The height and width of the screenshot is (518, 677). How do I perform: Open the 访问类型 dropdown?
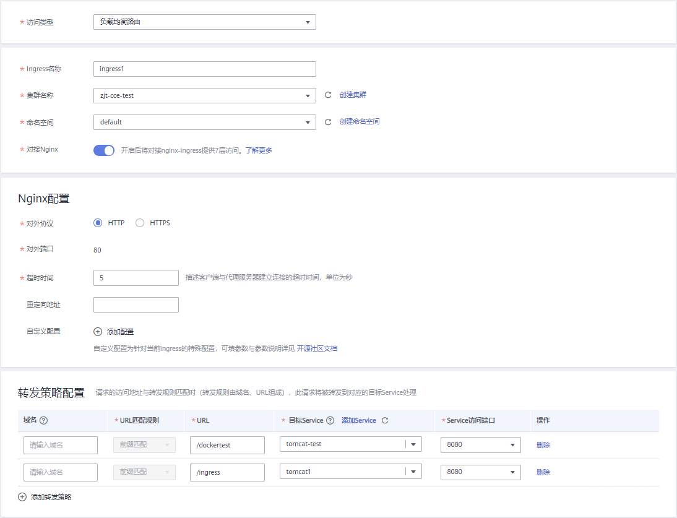coord(204,22)
